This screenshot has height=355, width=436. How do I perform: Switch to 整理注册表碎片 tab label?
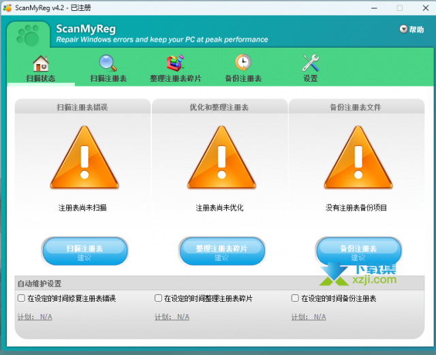tap(176, 78)
